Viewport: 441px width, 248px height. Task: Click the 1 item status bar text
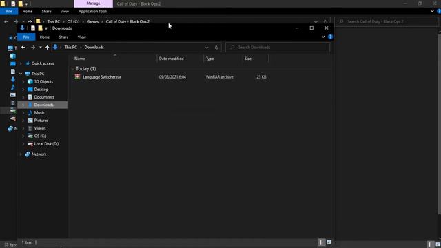click(27, 242)
